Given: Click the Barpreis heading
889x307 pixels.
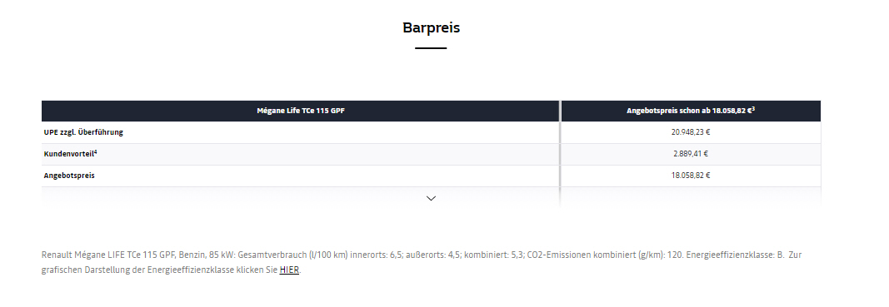Looking at the screenshot, I should tap(431, 27).
